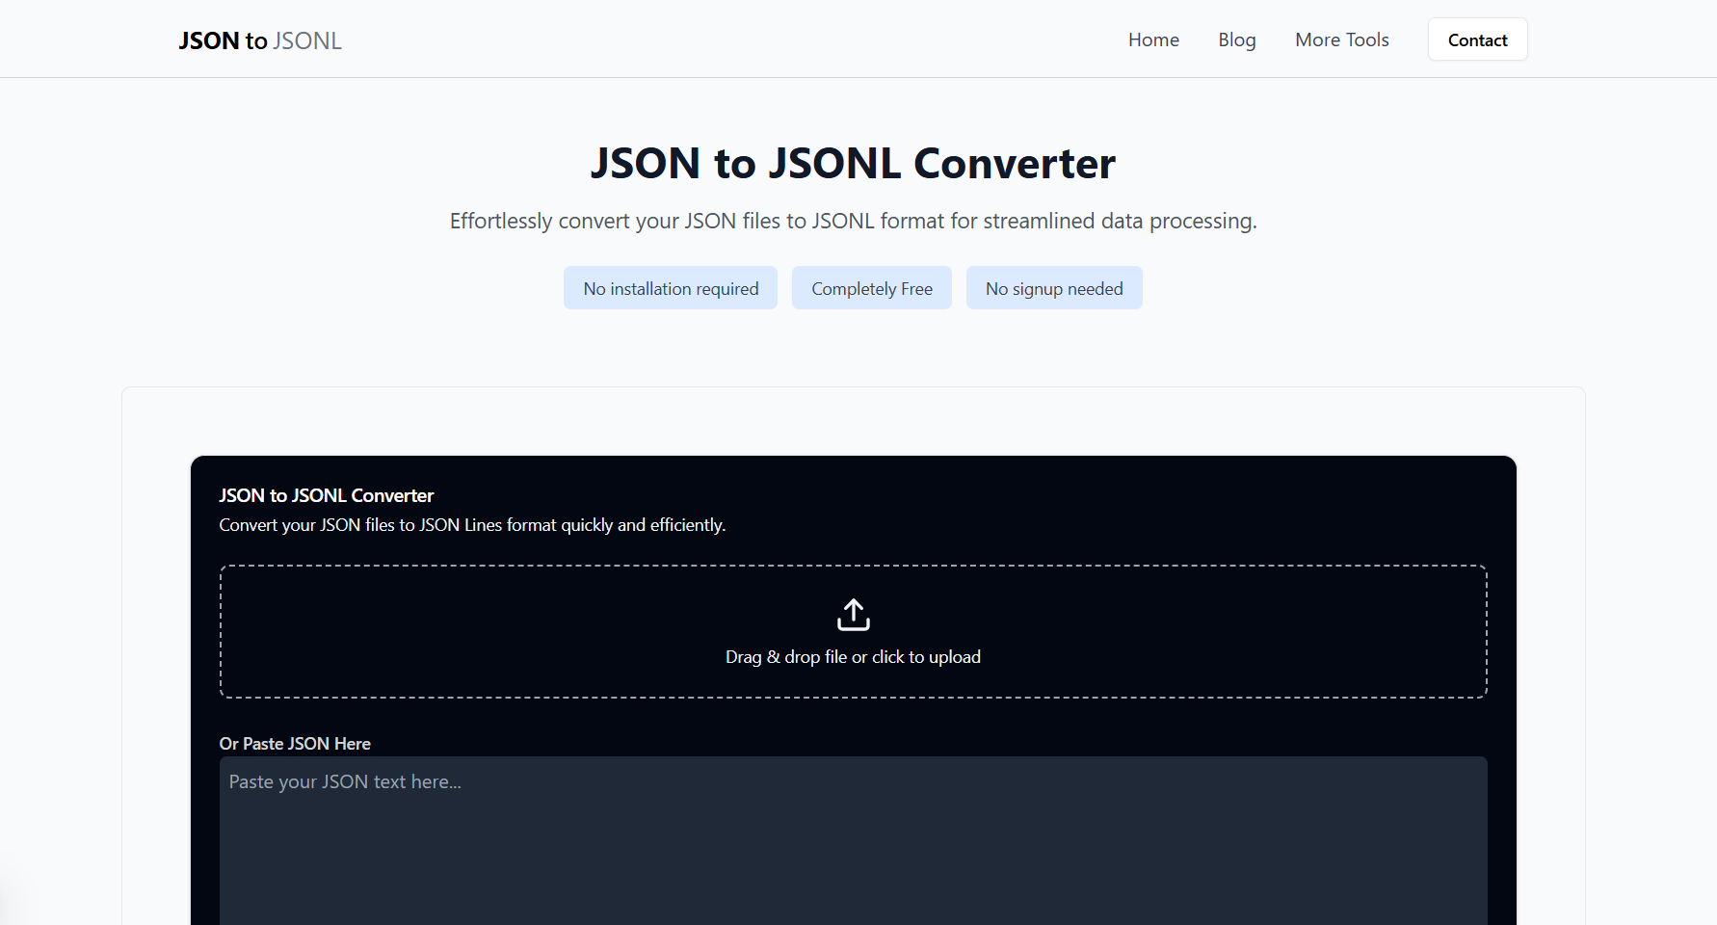Click the No signup needed badge
1717x925 pixels.
[x=1053, y=287]
